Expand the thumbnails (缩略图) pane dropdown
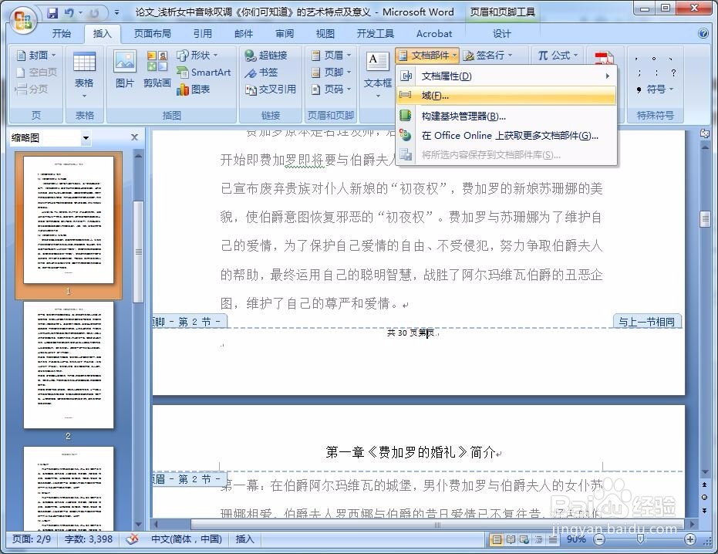718x554 pixels. [x=86, y=138]
